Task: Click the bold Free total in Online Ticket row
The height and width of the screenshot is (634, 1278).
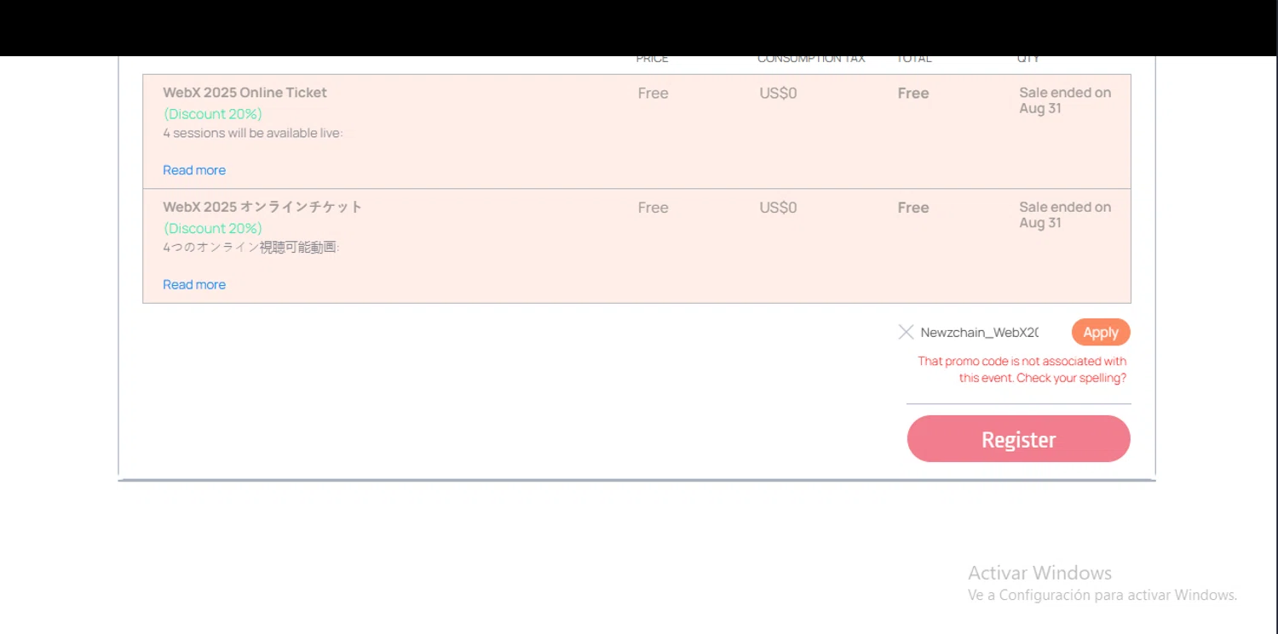Action: coord(913,94)
